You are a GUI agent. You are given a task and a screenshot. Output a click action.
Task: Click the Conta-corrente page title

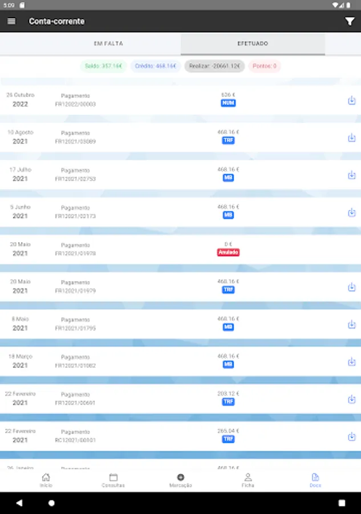tap(56, 21)
